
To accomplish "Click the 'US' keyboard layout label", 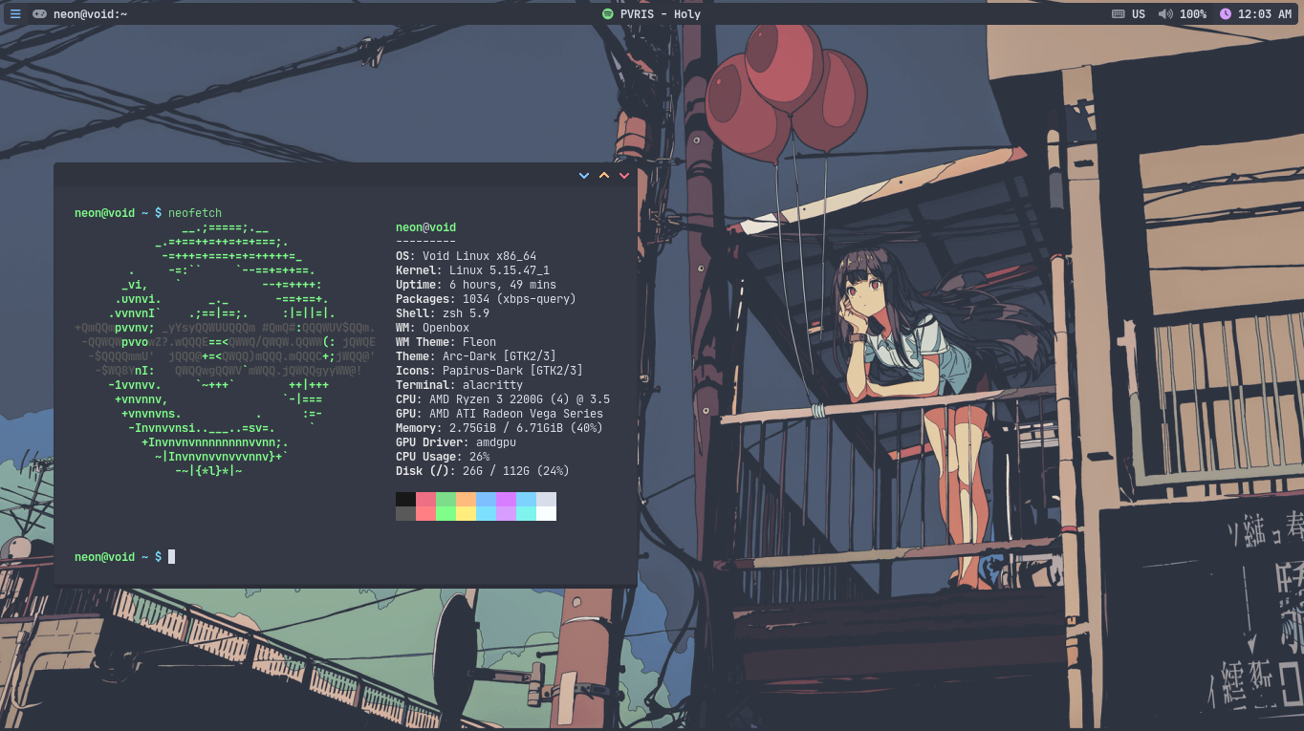I will pos(1139,14).
